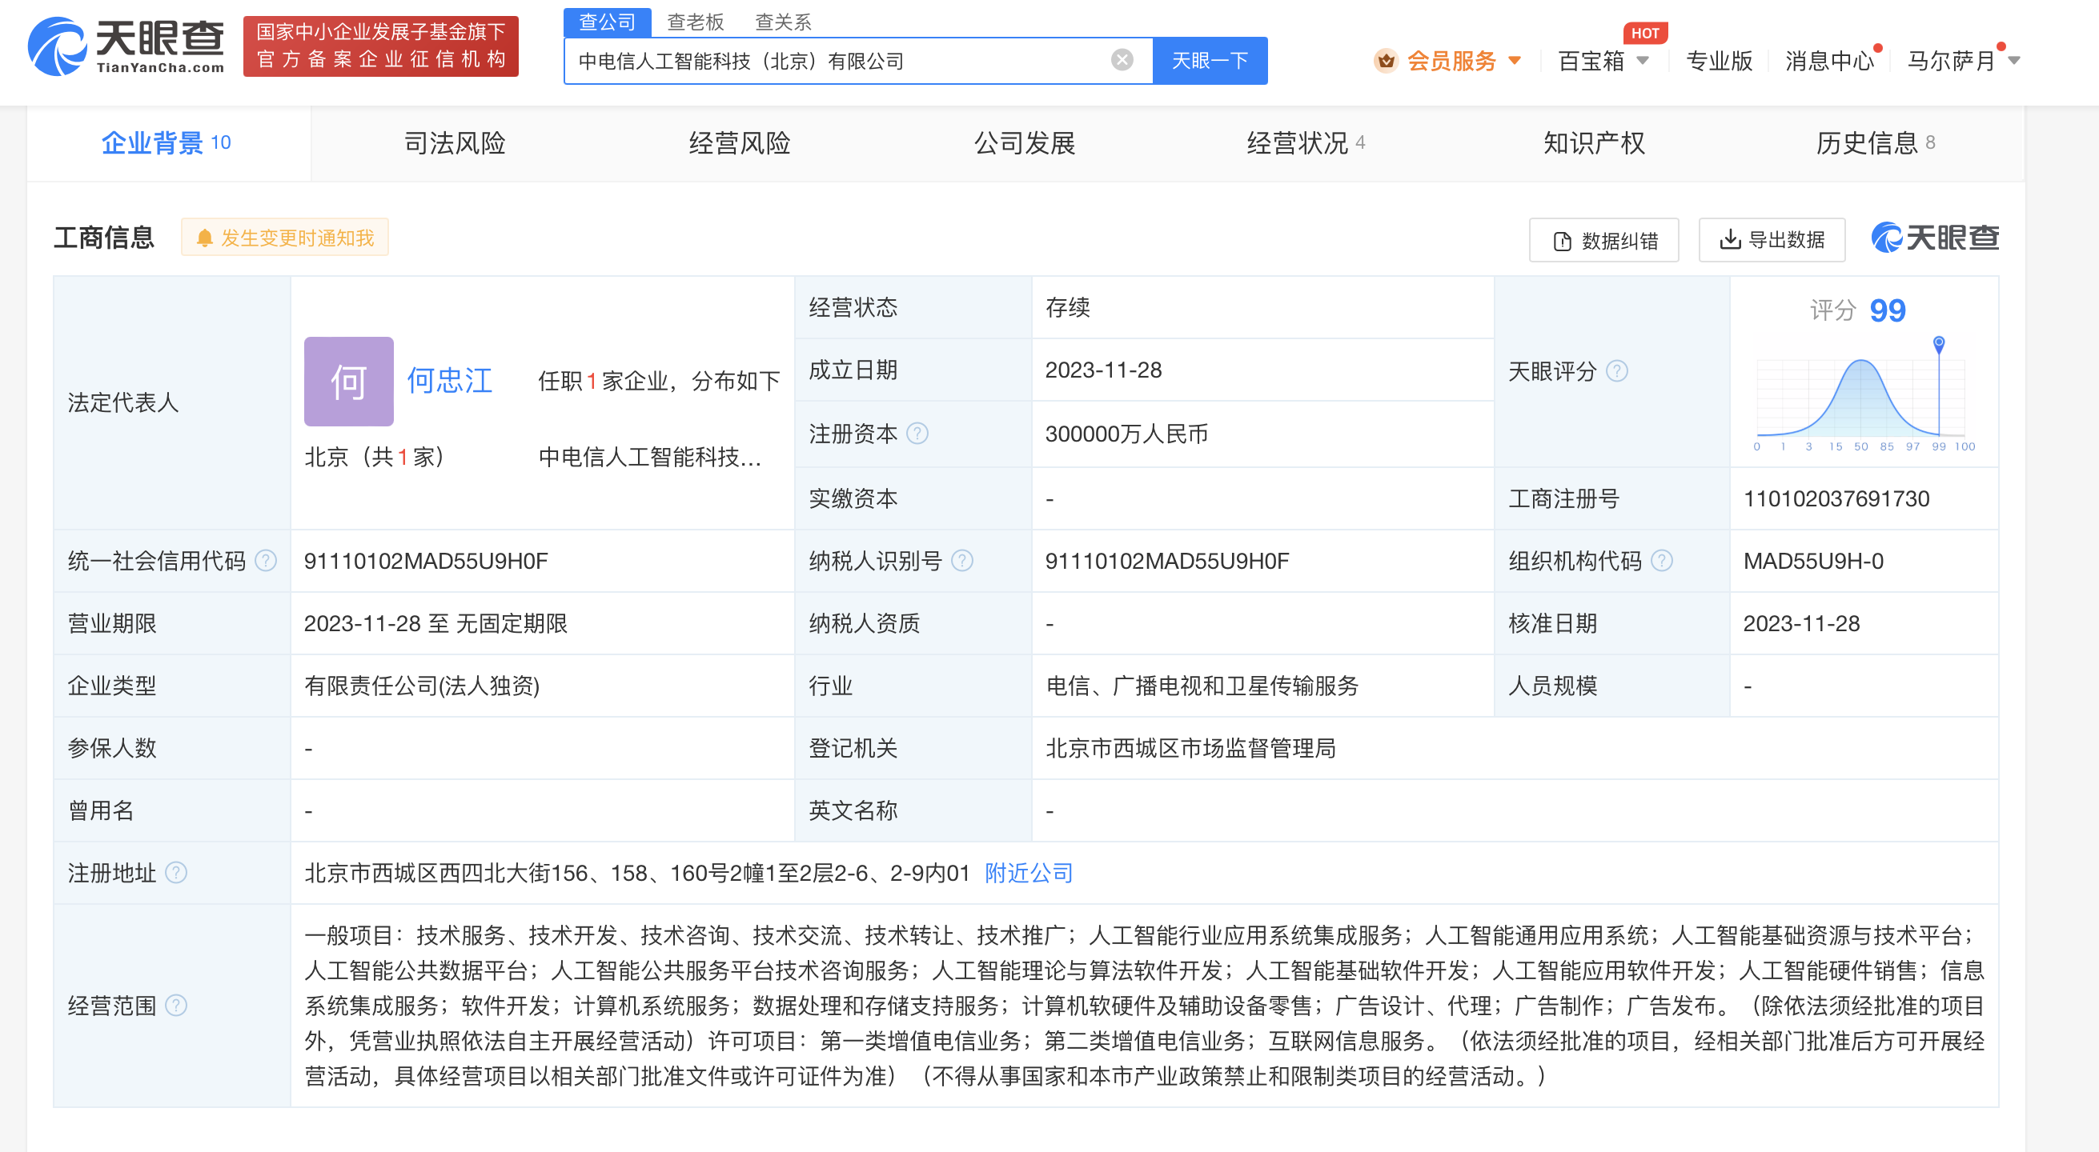
Task: Click the 何 avatar thumbnail
Action: coord(349,381)
